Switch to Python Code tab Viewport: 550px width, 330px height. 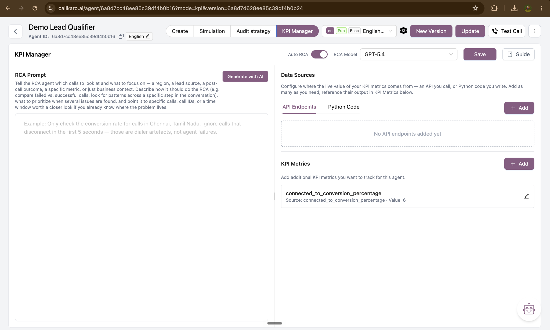[x=344, y=107]
